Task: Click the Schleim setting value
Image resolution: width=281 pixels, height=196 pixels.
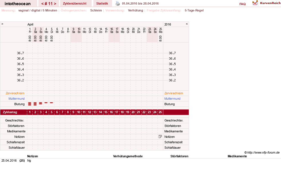Action: click(x=96, y=10)
